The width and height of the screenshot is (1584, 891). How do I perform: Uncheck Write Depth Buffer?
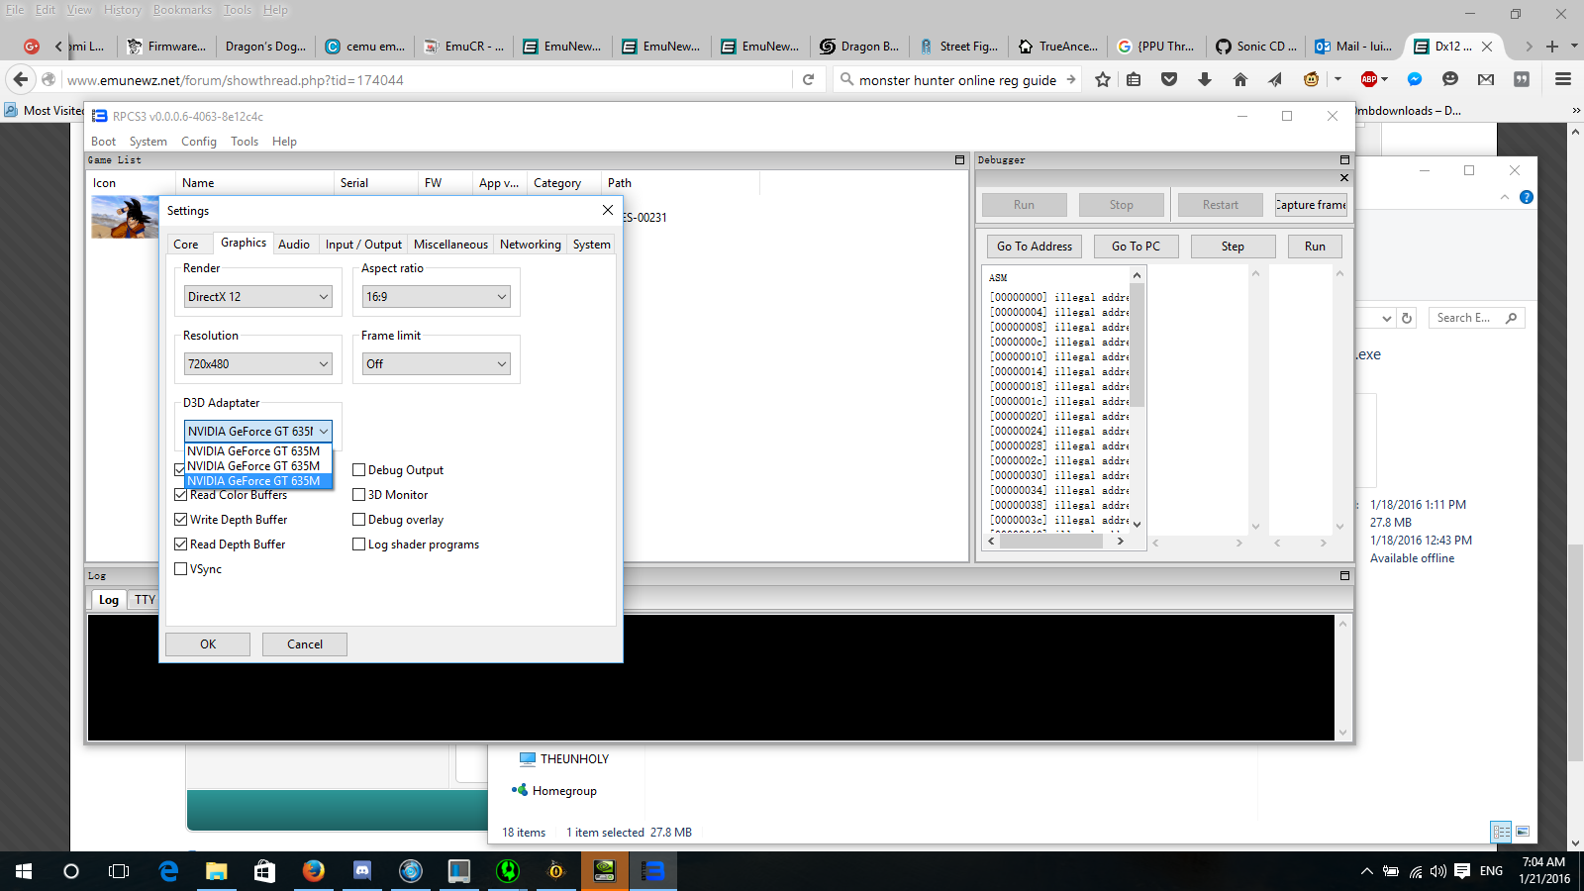(181, 520)
